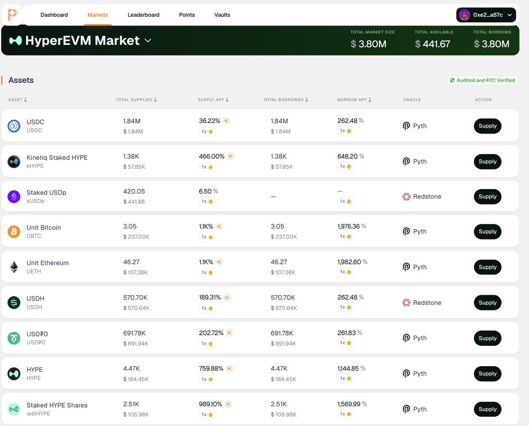529x426 pixels.
Task: Click the 1x points badge under USDC borrow APY
Action: (x=346, y=130)
